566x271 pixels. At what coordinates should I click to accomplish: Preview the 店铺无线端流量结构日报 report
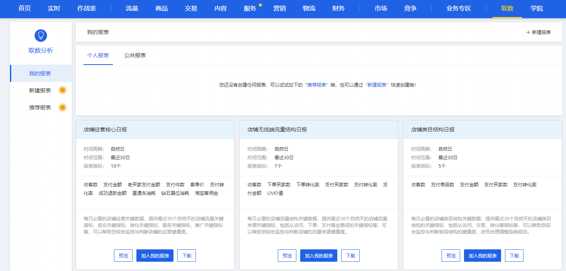(x=287, y=256)
